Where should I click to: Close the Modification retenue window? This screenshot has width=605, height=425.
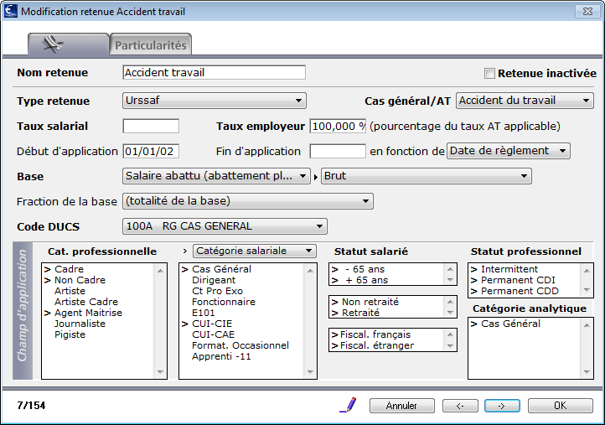click(587, 11)
